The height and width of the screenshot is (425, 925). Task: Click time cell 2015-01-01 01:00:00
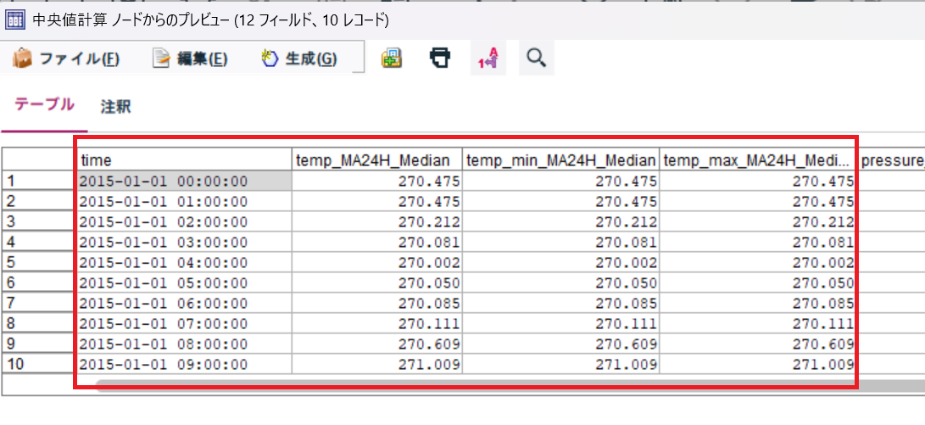(185, 202)
